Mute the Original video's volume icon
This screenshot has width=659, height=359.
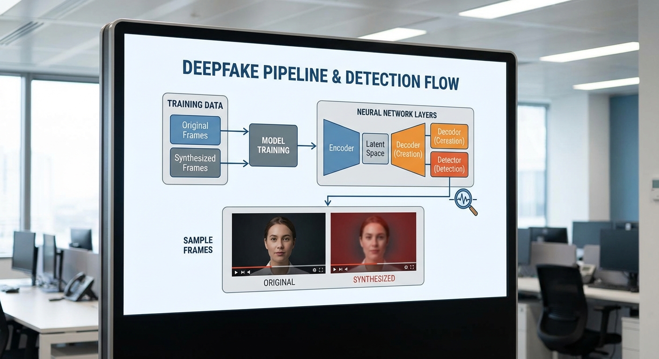(249, 272)
